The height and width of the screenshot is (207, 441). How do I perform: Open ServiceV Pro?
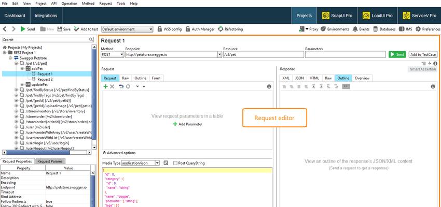click(x=419, y=16)
